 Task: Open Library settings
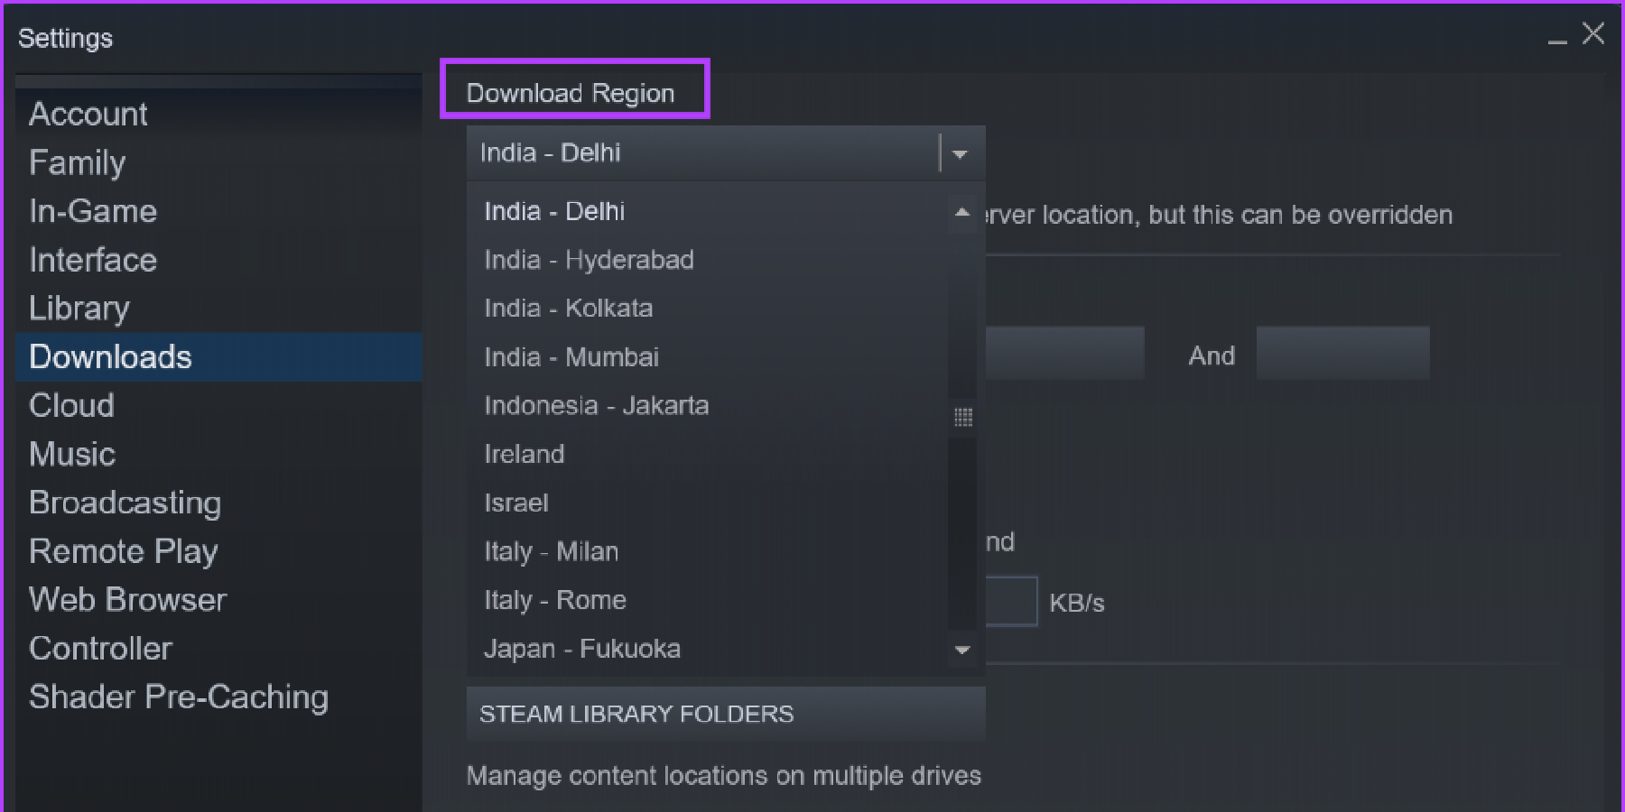[x=218, y=309]
